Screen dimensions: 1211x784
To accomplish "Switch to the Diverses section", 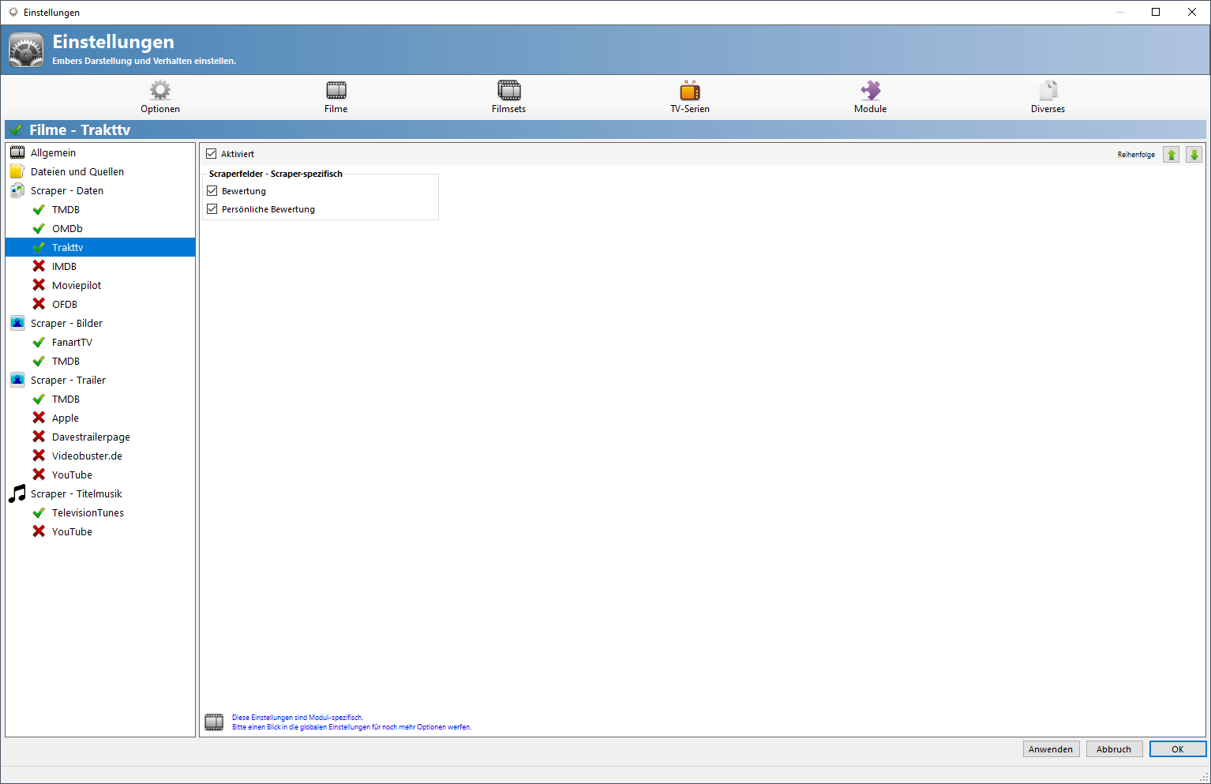I will 1048,109.
